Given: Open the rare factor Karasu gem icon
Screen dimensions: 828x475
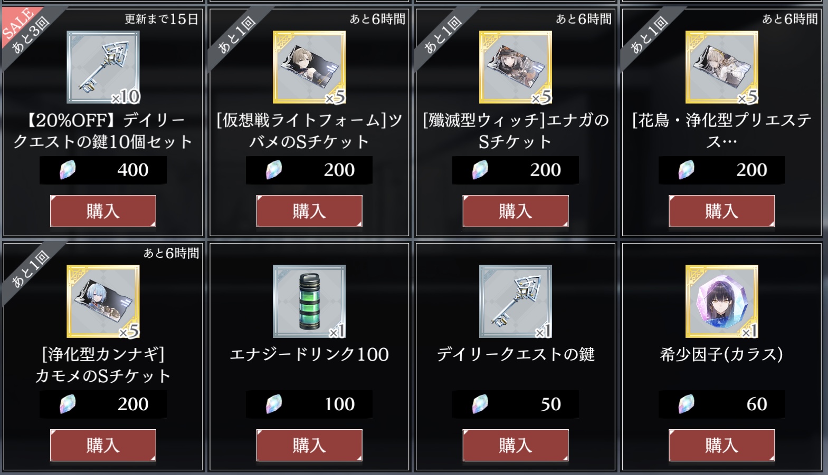Looking at the screenshot, I should click(x=722, y=301).
